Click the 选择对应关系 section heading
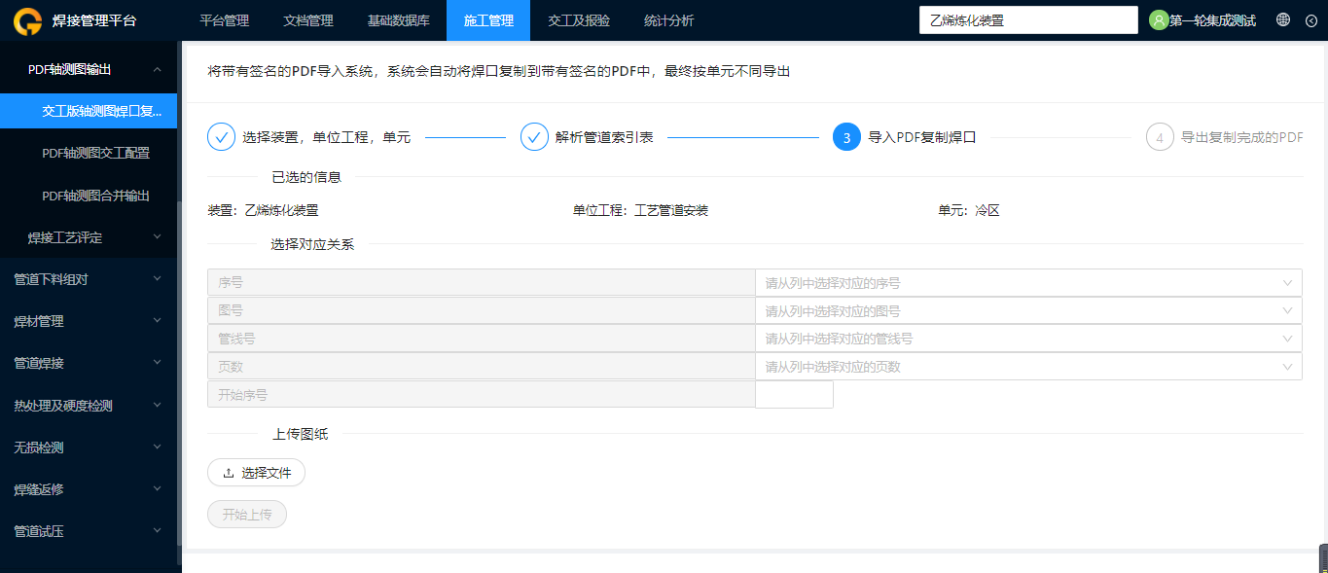This screenshot has height=573, width=1328. click(x=312, y=244)
